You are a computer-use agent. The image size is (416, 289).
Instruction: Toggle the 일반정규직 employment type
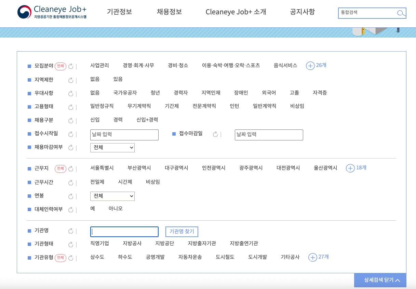(x=102, y=106)
